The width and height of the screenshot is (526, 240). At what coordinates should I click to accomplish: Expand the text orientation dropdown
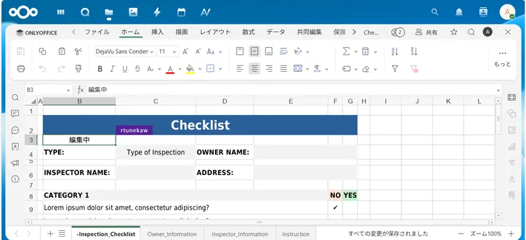click(x=307, y=52)
